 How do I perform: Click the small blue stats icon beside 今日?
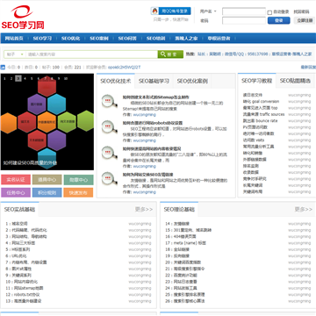tap(3, 68)
